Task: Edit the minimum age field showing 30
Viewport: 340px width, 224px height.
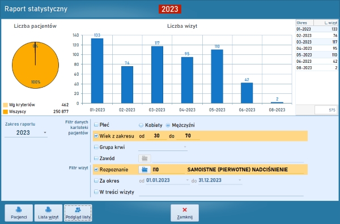Action: [156, 136]
